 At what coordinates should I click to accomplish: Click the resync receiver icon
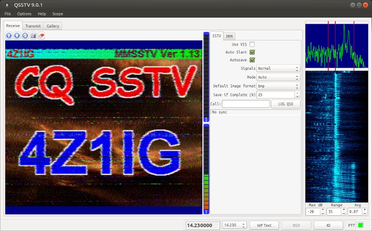coord(25,36)
